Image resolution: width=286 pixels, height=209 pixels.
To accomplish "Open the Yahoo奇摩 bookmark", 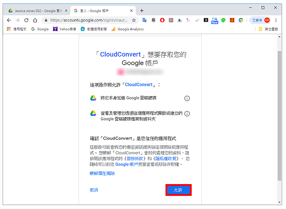I will [64, 29].
